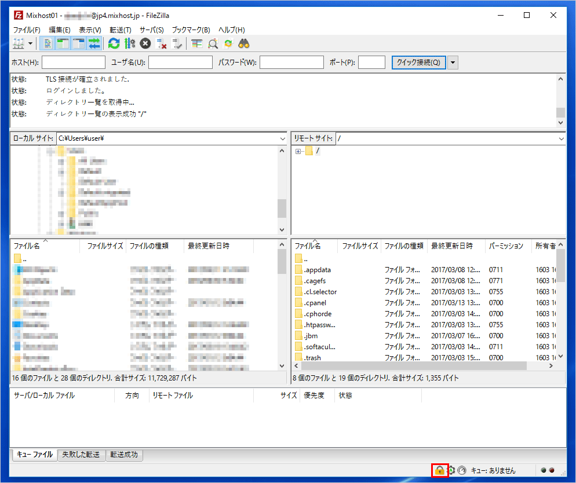Click the ホスト(H) input field

pos(74,63)
